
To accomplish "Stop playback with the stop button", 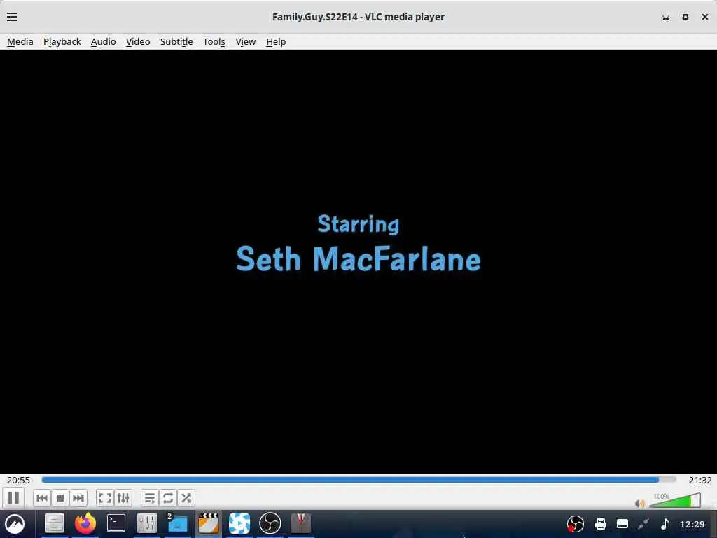I will tap(60, 498).
